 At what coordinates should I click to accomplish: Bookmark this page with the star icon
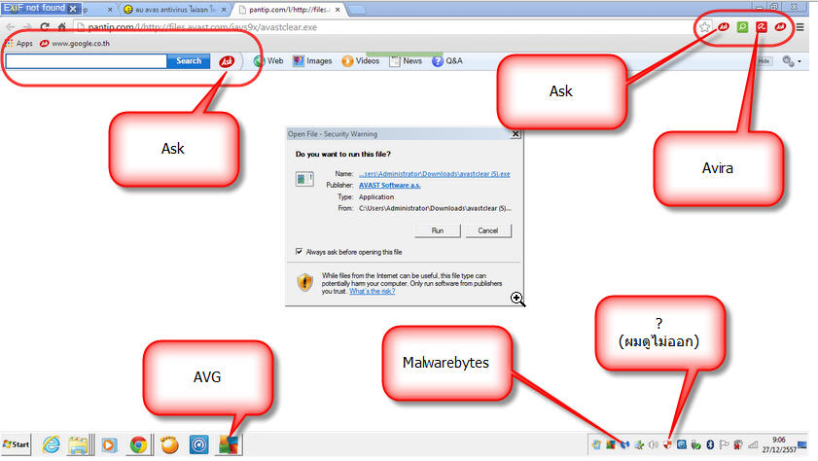705,27
